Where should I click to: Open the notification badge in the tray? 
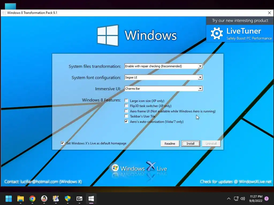(267, 199)
